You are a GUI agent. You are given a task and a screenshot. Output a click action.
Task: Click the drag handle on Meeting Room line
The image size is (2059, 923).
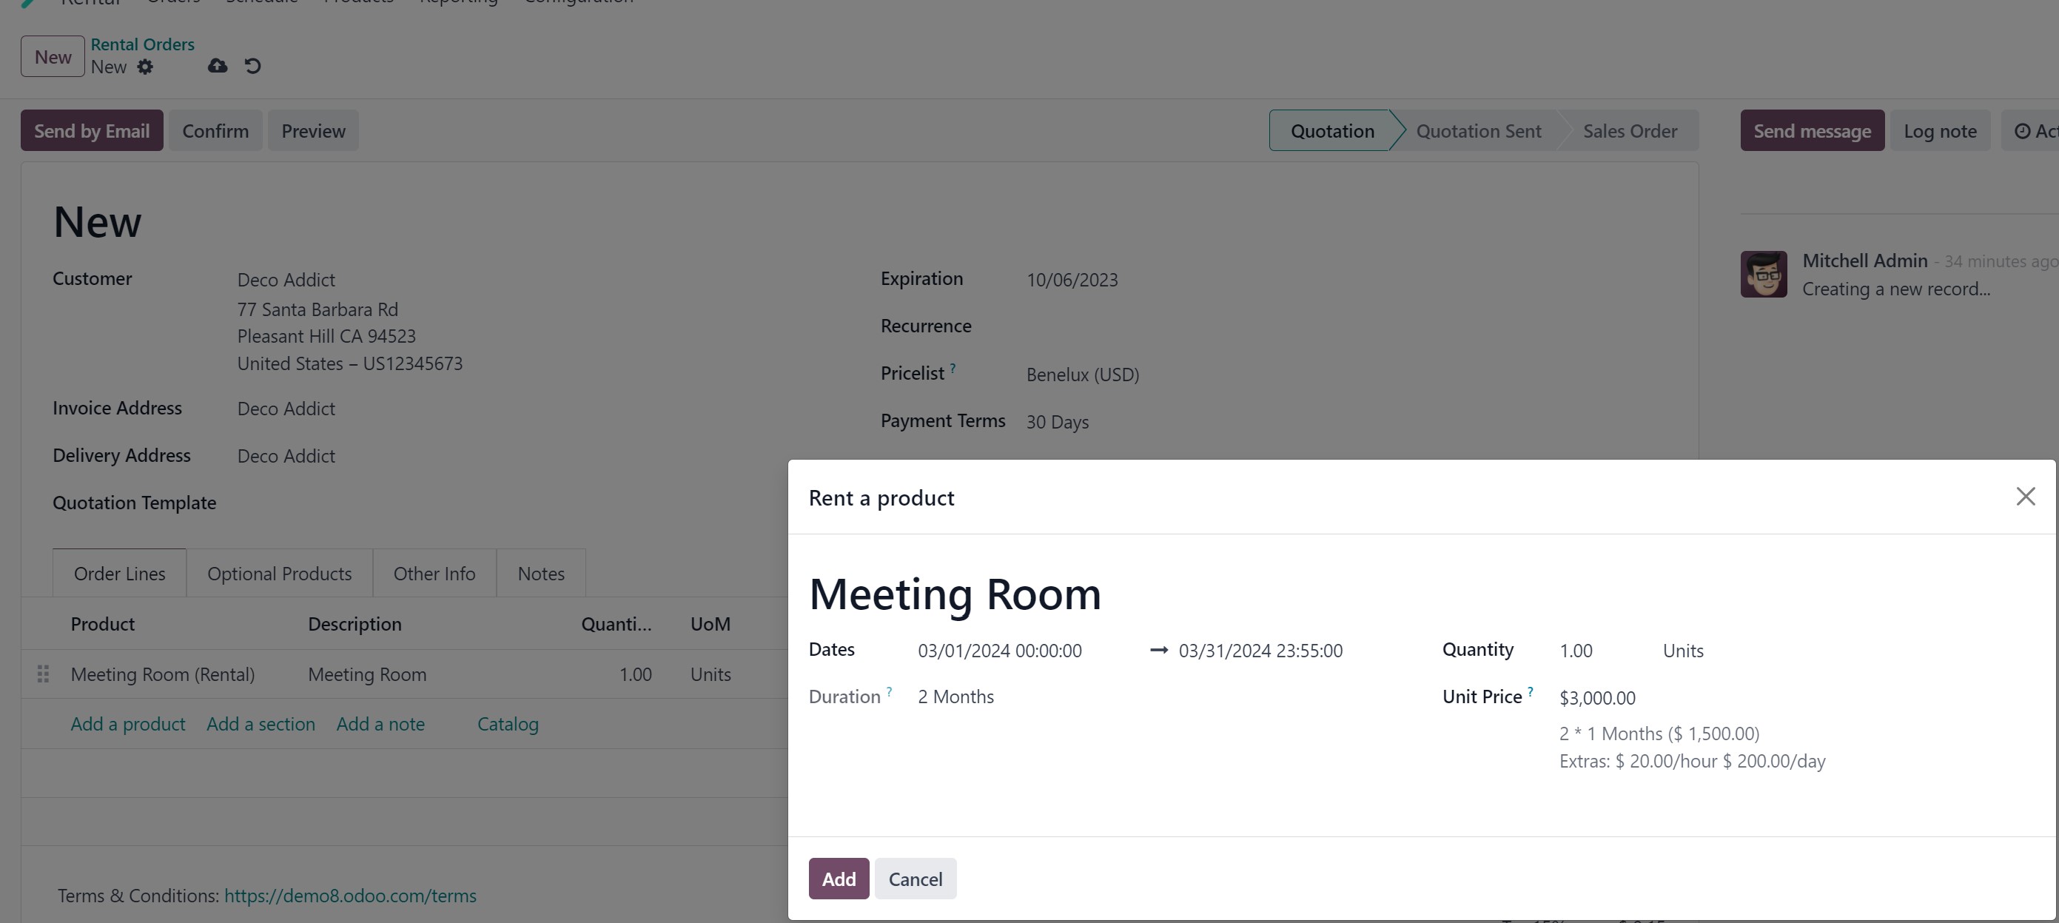tap(43, 674)
